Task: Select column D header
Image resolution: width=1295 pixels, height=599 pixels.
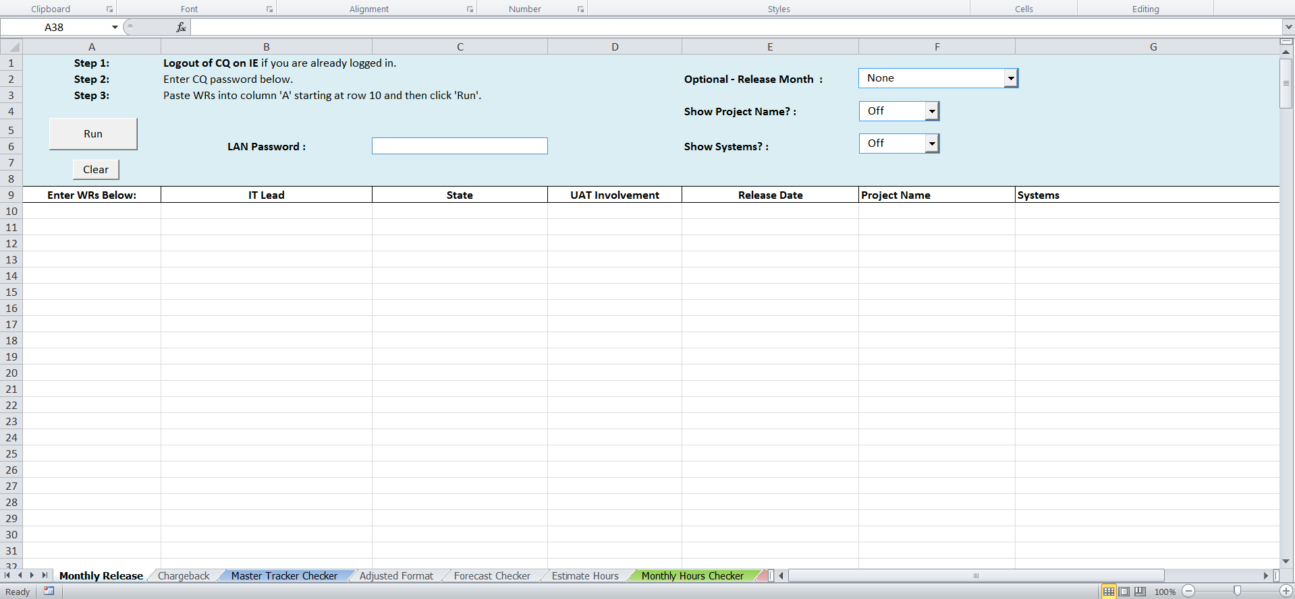Action: 615,46
